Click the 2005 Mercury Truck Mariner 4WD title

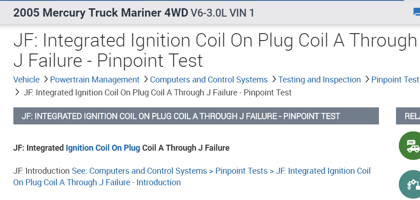click(101, 12)
